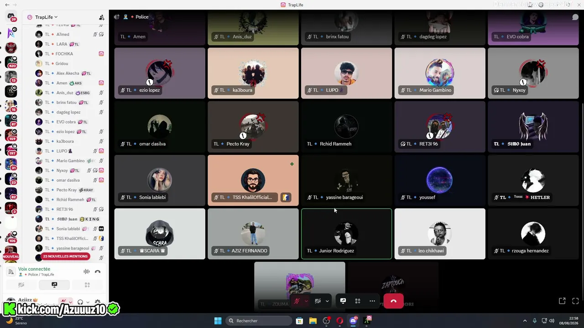The height and width of the screenshot is (328, 584).
Task: Select ka3boura's video tile
Action: (x=253, y=73)
